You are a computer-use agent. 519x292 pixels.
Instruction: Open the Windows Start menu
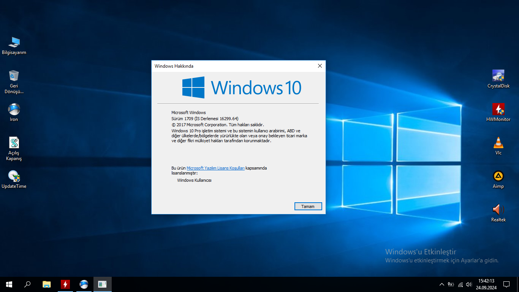(x=9, y=284)
